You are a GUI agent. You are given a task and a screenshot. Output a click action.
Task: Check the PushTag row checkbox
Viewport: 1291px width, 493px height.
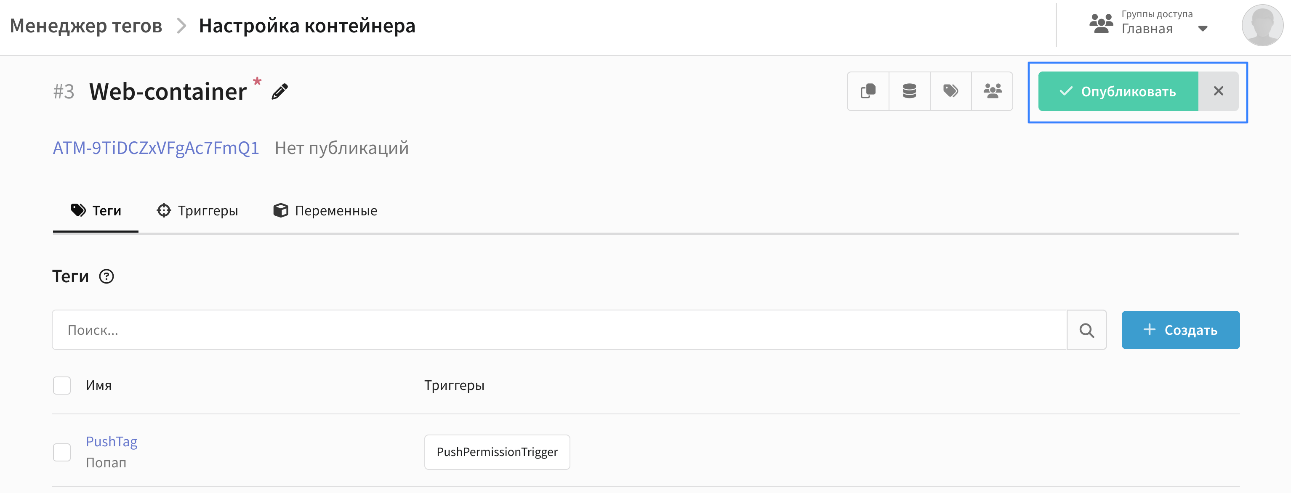[x=61, y=452]
